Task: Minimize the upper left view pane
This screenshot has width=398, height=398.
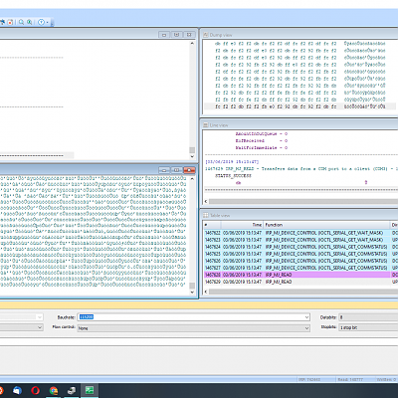Action: (164, 35)
